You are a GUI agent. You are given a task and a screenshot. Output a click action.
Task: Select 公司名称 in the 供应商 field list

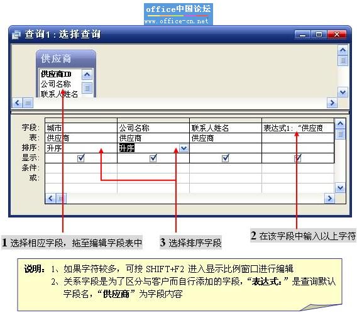56,84
